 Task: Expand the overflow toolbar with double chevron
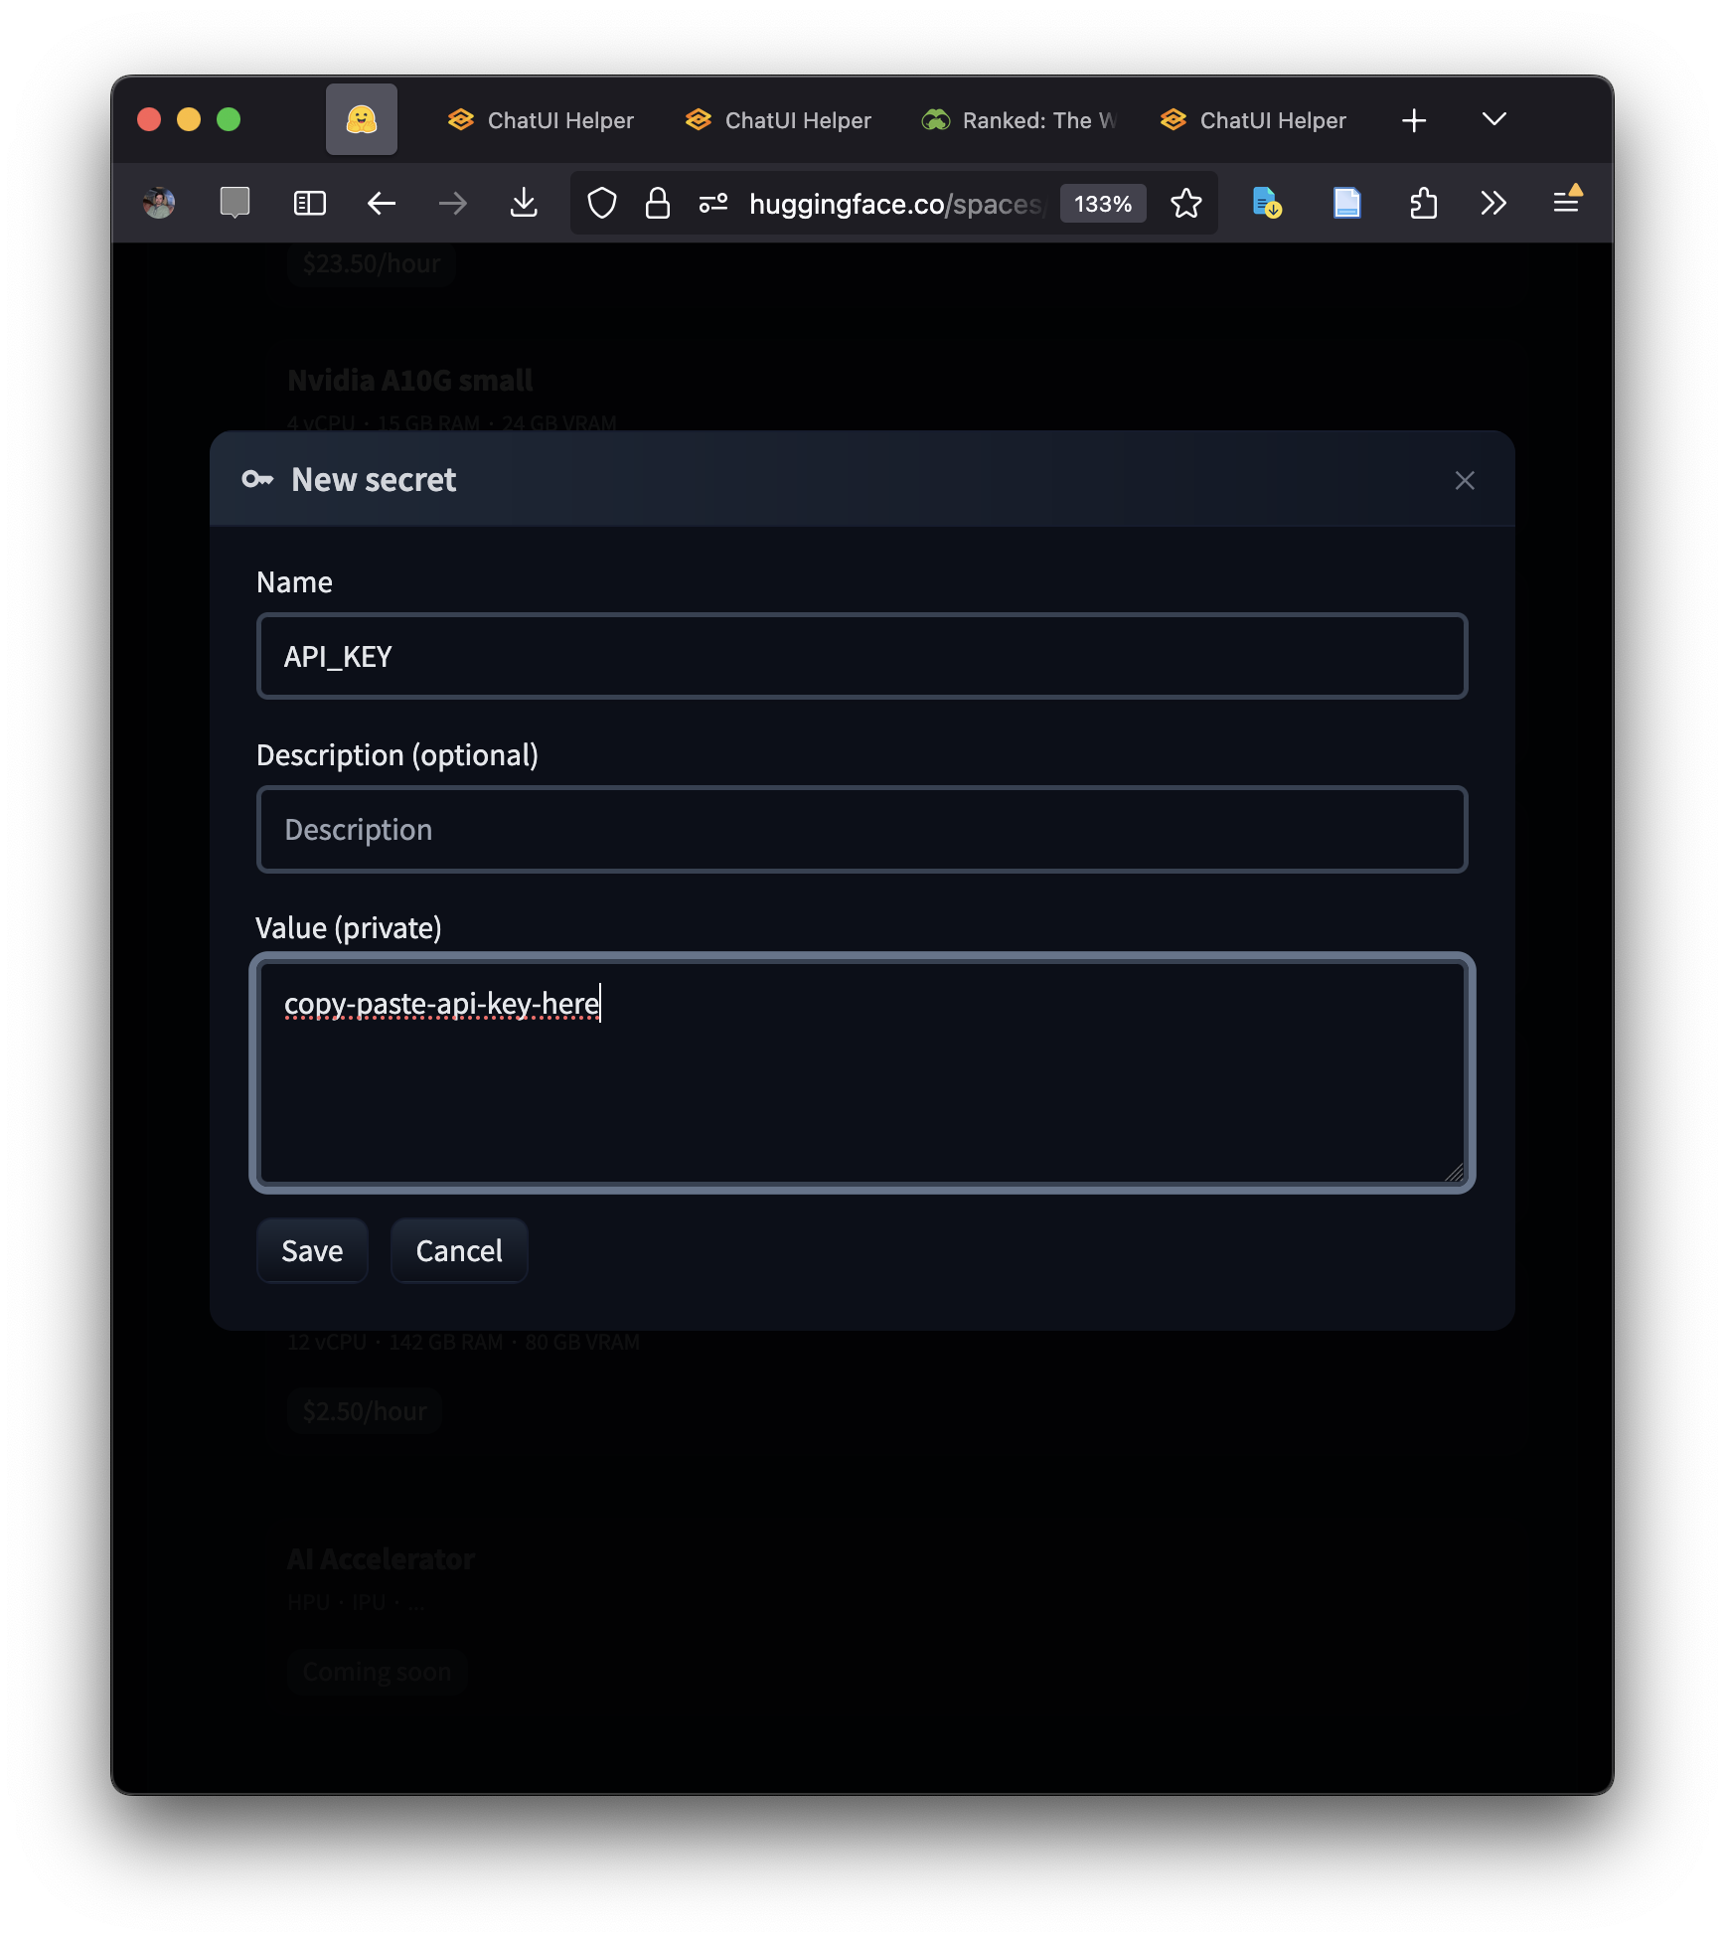click(x=1493, y=203)
